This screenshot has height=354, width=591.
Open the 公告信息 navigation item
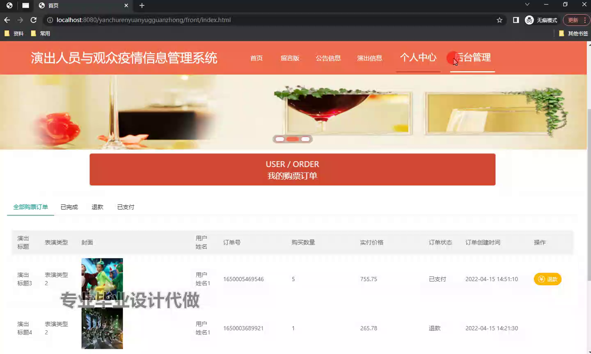pos(328,58)
